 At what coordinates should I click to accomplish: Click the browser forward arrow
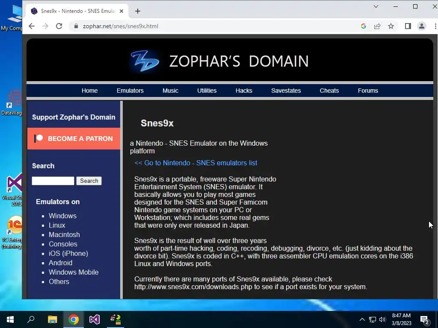(45, 26)
